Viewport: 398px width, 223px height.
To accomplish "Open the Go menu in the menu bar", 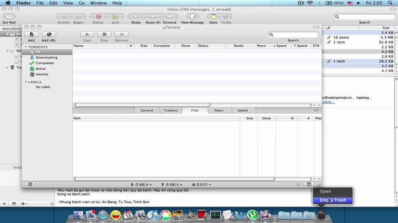I will [82, 3].
